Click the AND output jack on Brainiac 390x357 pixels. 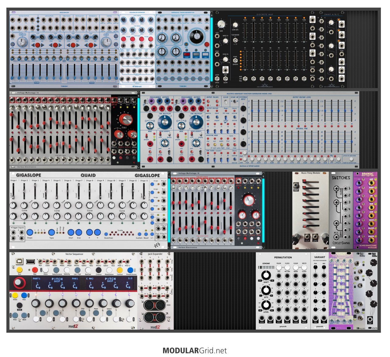[371, 183]
